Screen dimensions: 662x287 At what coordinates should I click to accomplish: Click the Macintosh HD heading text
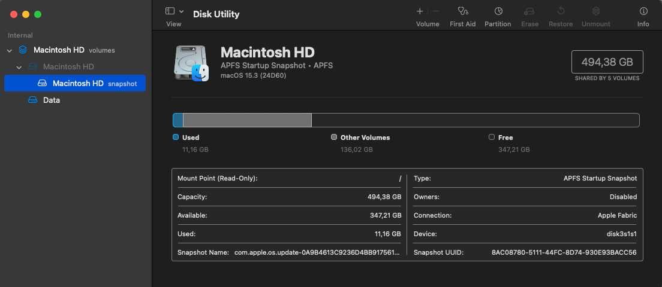tap(267, 53)
